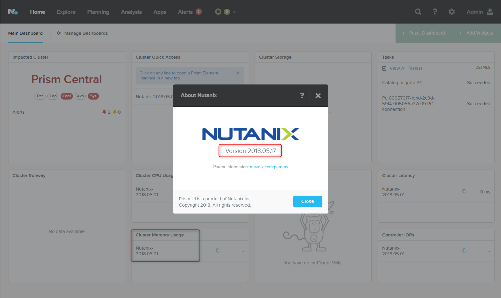The width and height of the screenshot is (501, 298).
Task: Click the green task status circle
Action: 218,12
